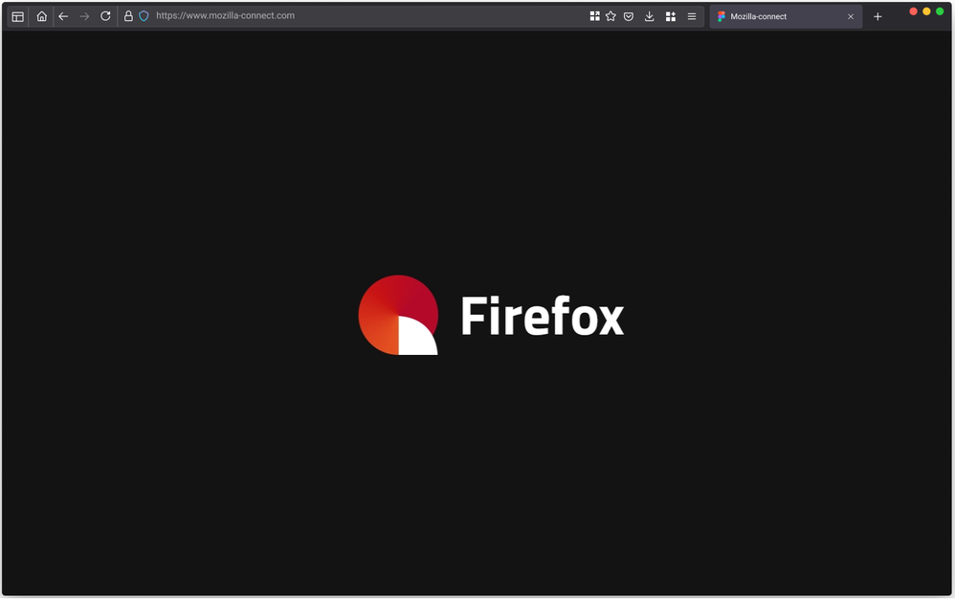Click the padlock site security icon

point(128,16)
